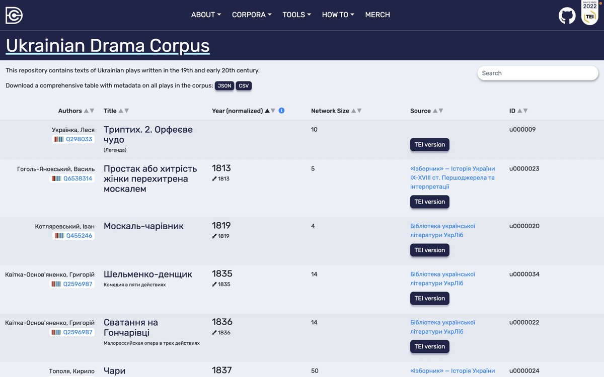The height and width of the screenshot is (377, 604).
Task: Open УкрЛіб source for Сватання на Гончарівці
Action: pos(443,327)
